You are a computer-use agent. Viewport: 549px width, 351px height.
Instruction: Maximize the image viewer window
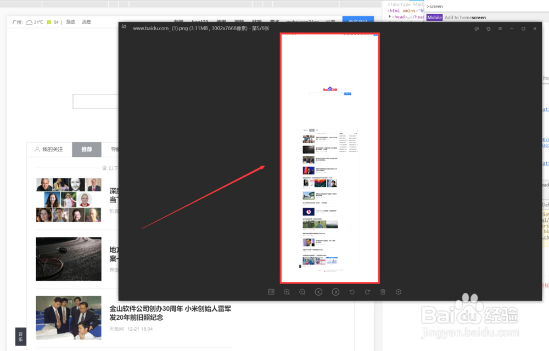(x=523, y=29)
